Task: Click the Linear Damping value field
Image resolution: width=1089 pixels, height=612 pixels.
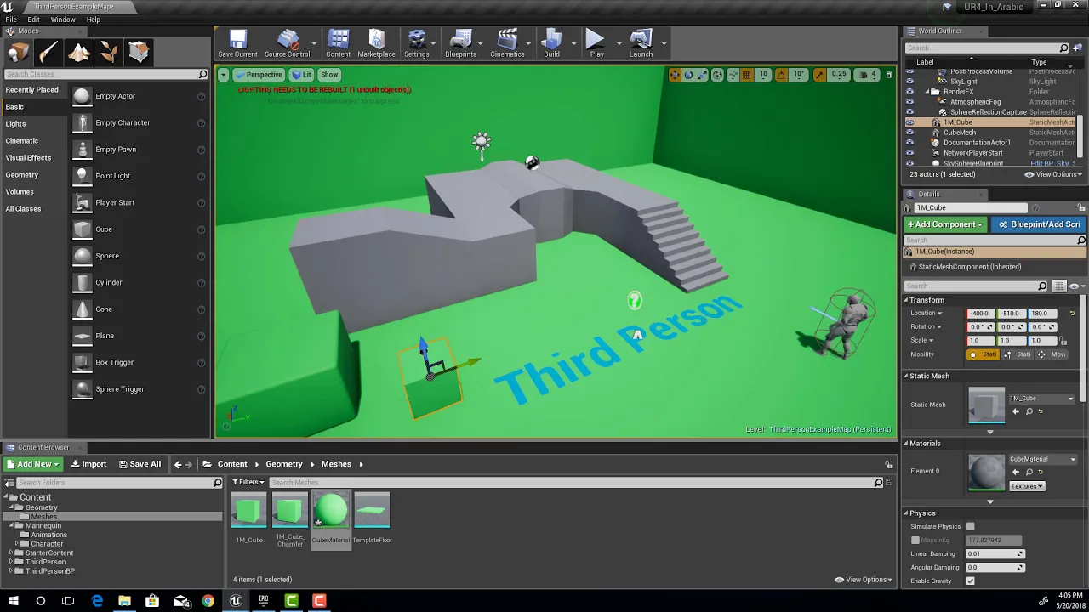Action: 995,554
